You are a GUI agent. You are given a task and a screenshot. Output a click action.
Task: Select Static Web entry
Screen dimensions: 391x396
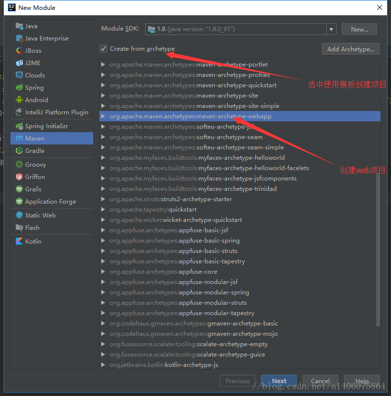[52, 215]
